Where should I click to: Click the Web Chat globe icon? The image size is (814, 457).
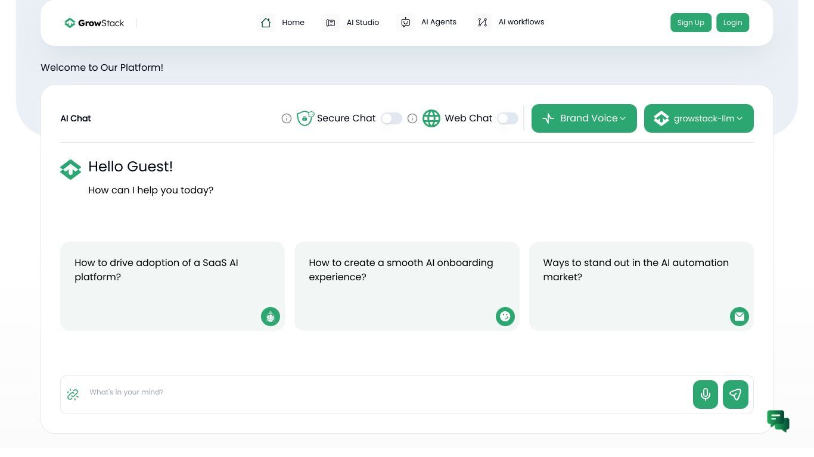[x=431, y=118]
